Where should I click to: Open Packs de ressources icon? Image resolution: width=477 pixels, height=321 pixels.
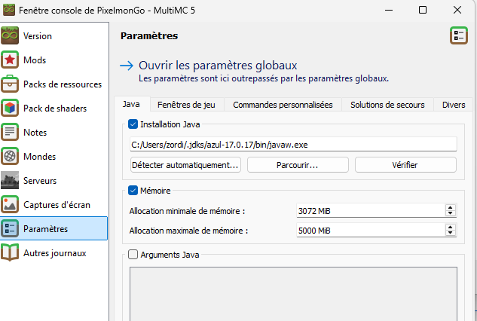click(11, 84)
